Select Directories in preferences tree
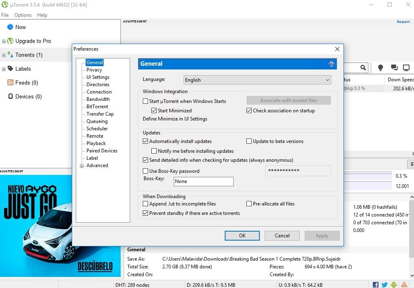414x288 pixels. click(98, 85)
